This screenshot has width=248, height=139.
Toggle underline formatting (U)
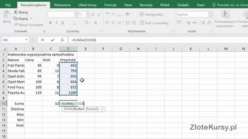coord(62,23)
